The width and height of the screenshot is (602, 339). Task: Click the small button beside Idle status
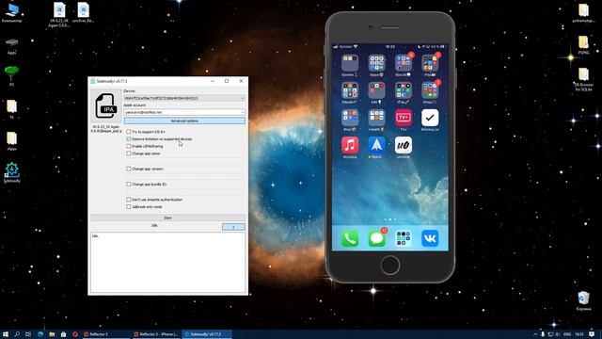[233, 227]
